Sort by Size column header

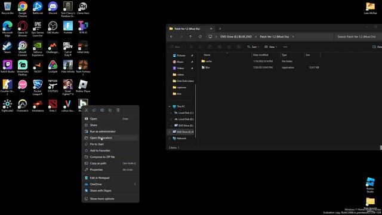pos(312,55)
